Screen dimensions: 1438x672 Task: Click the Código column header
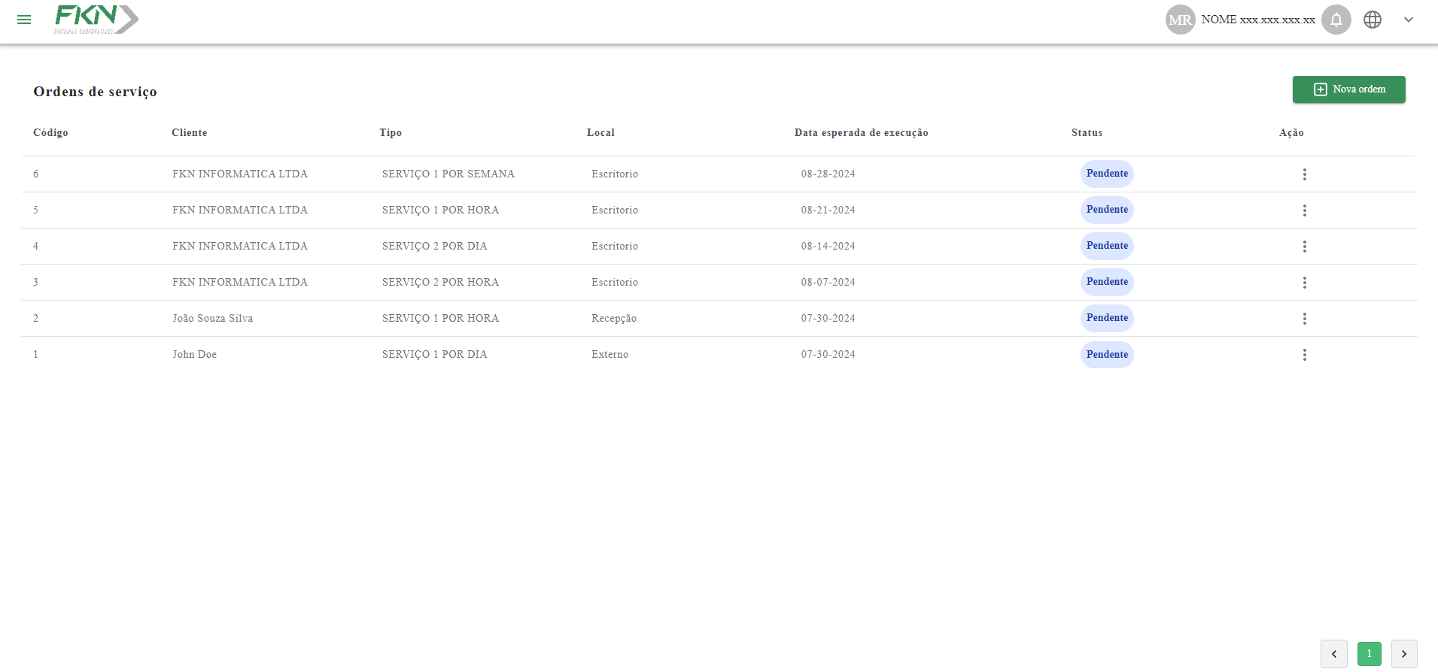coord(50,132)
